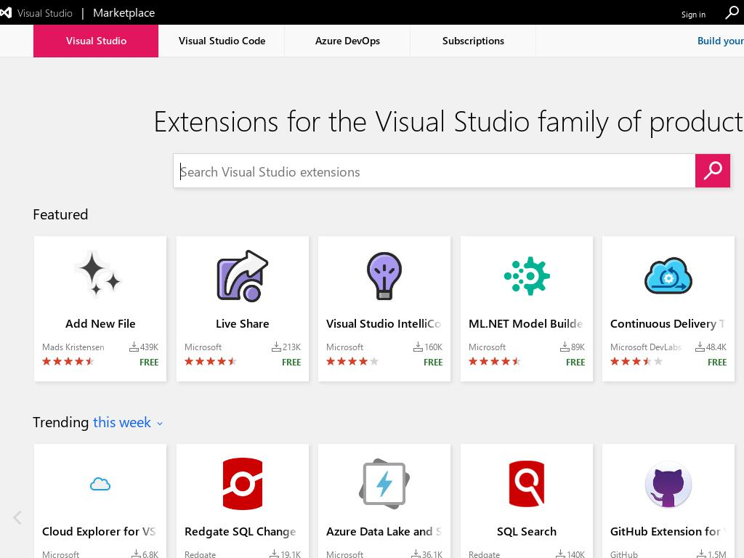Click the IntelliCode lightbulb icon

pos(384,275)
